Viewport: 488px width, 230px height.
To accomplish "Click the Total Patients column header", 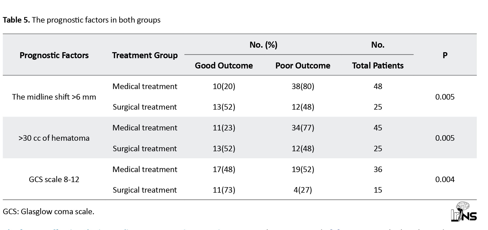I will (378, 65).
